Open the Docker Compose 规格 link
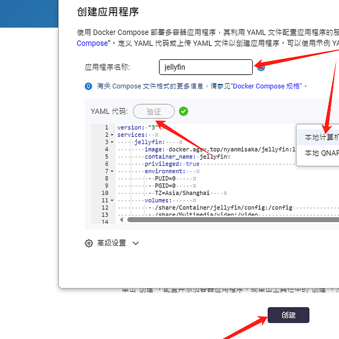Viewport: 339px width, 339px height. (x=267, y=86)
